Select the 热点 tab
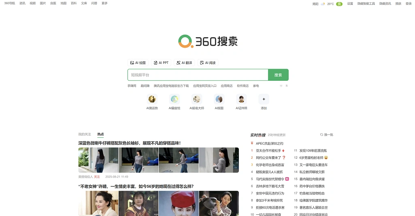The image size is (415, 216). click(x=100, y=134)
